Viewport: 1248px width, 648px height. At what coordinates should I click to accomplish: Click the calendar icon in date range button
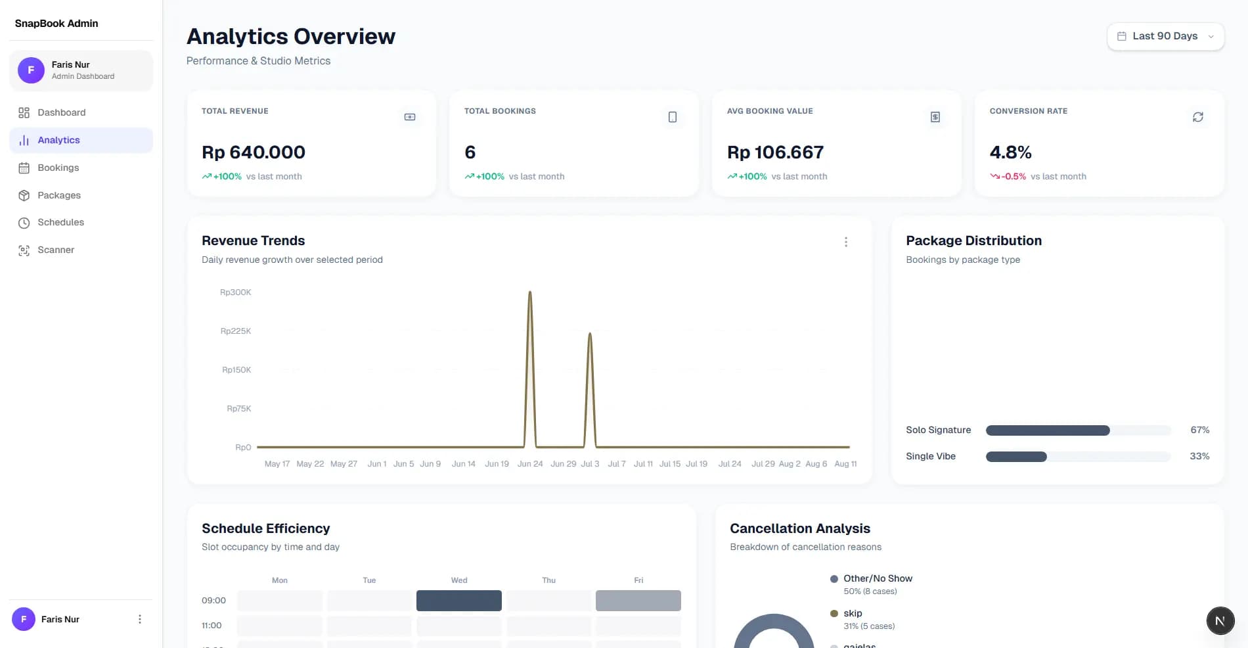pos(1122,36)
